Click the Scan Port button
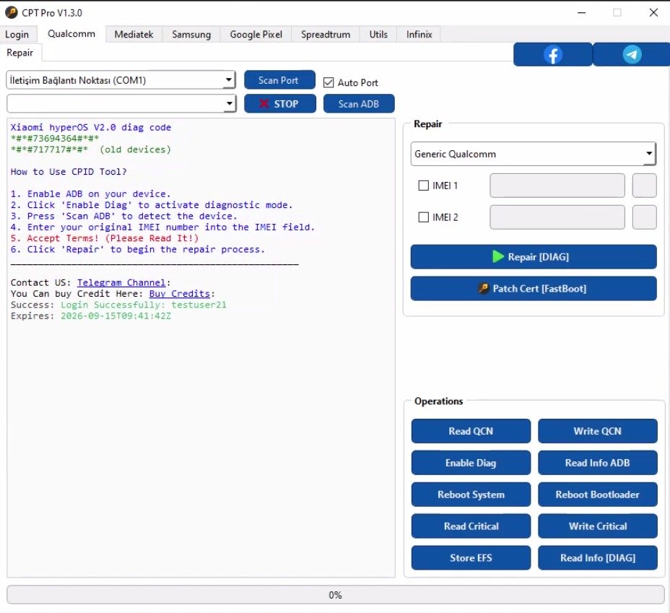 tap(279, 80)
